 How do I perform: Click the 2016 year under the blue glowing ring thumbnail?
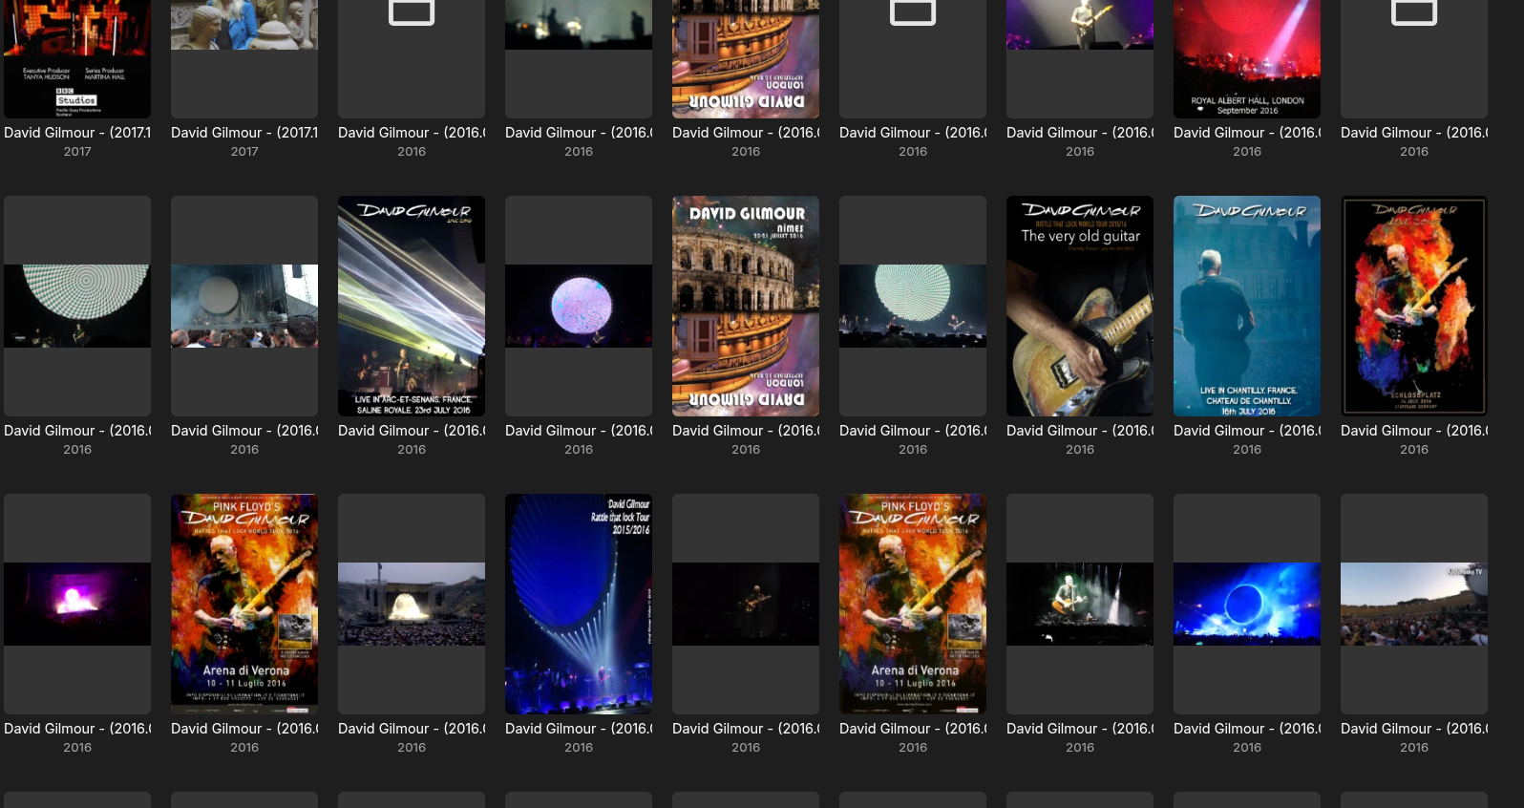1247,748
